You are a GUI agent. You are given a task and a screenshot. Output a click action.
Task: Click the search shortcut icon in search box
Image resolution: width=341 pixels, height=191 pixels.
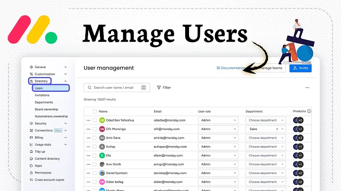pos(144,87)
